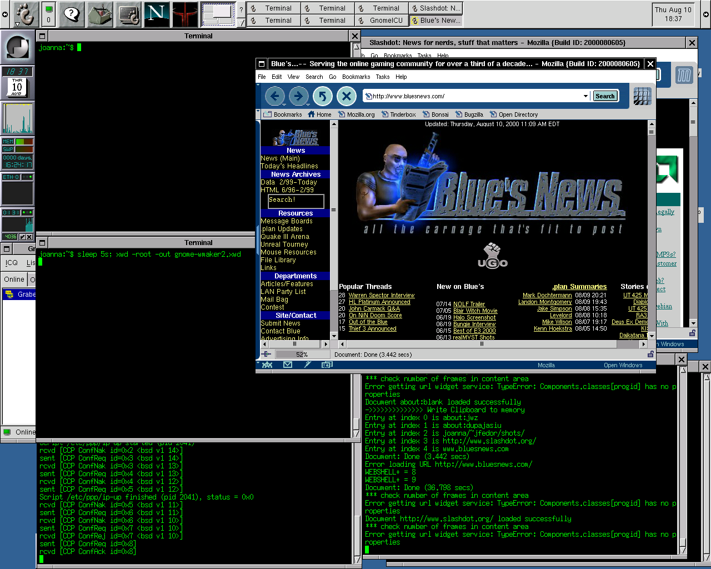This screenshot has width=711, height=569.
Task: Launch Netscape from the panel
Action: pyautogui.click(x=157, y=14)
